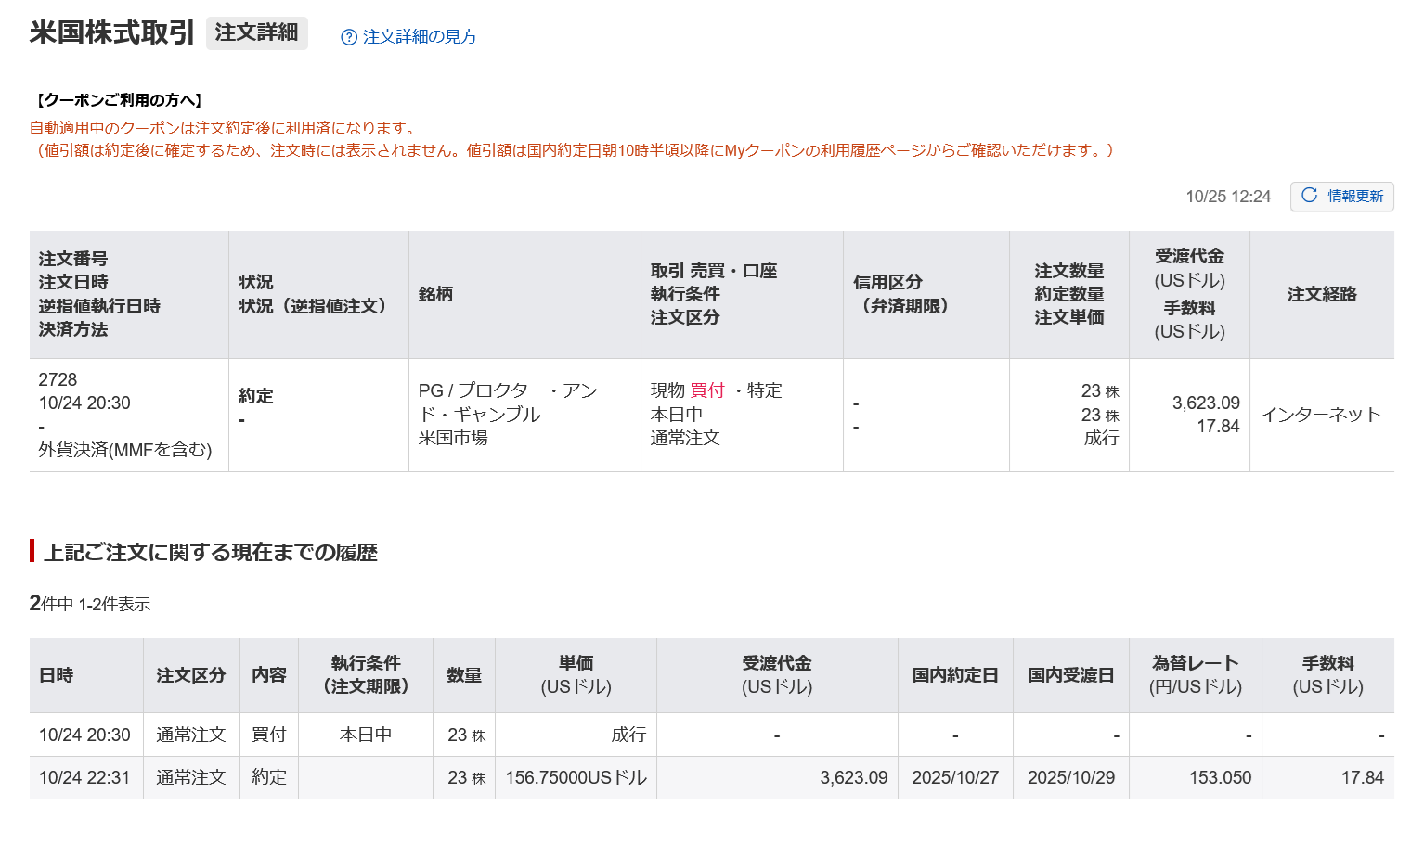The height and width of the screenshot is (857, 1424).
Task: Click the 銘柄 column header
Action: click(435, 294)
